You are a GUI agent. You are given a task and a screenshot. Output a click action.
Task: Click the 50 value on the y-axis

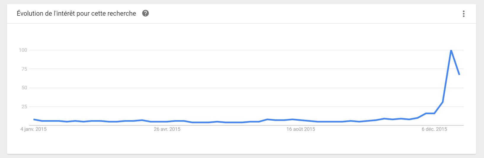[24, 88]
